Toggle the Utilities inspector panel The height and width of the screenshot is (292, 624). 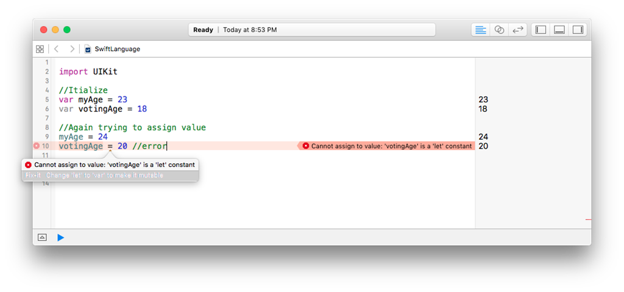(578, 30)
